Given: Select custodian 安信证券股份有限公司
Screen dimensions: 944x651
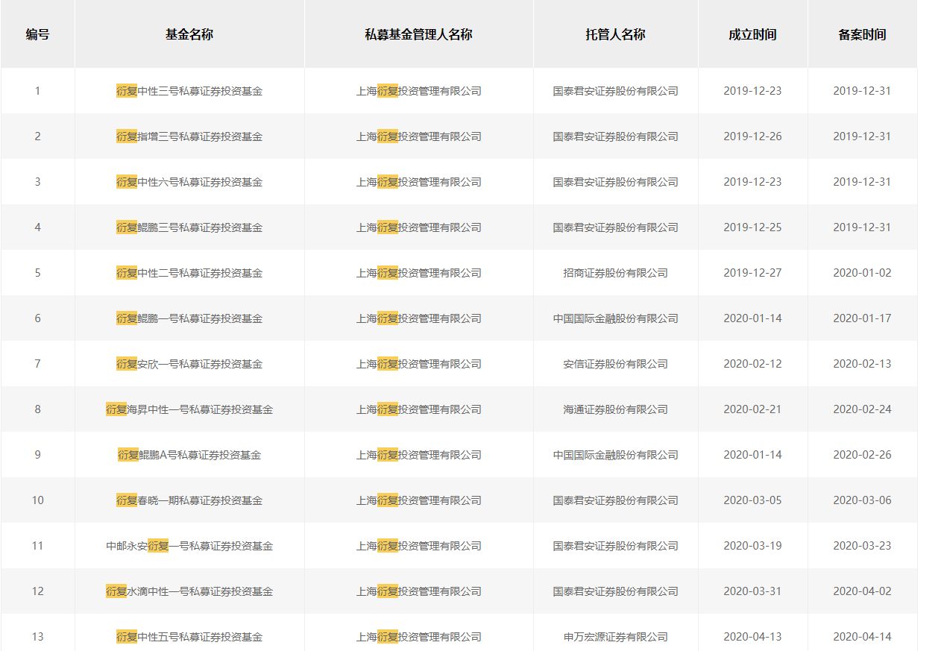Looking at the screenshot, I should (x=615, y=364).
